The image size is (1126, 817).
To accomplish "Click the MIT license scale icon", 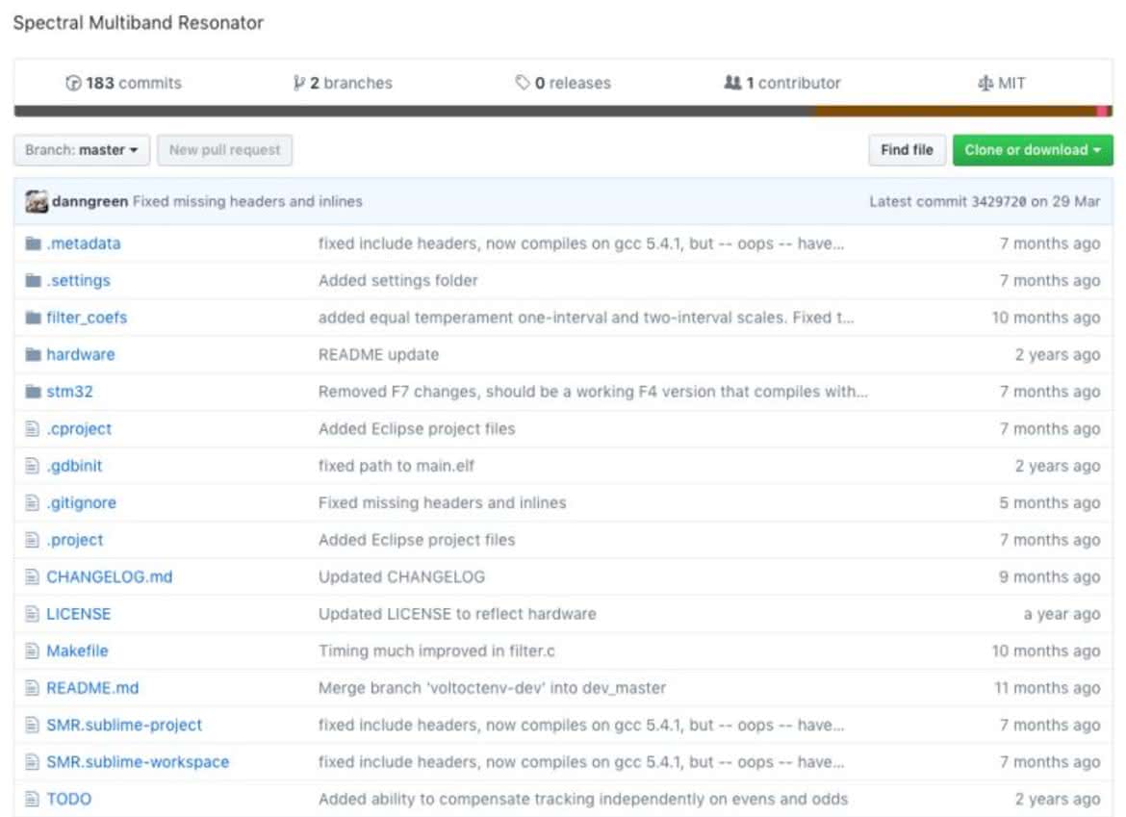I will click(x=985, y=84).
